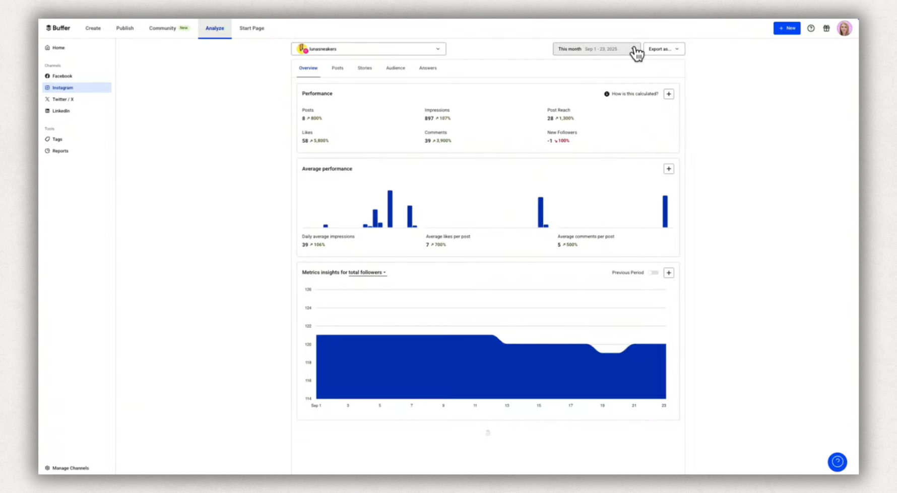Open the Tags tool
This screenshot has height=493, width=897.
pyautogui.click(x=57, y=139)
